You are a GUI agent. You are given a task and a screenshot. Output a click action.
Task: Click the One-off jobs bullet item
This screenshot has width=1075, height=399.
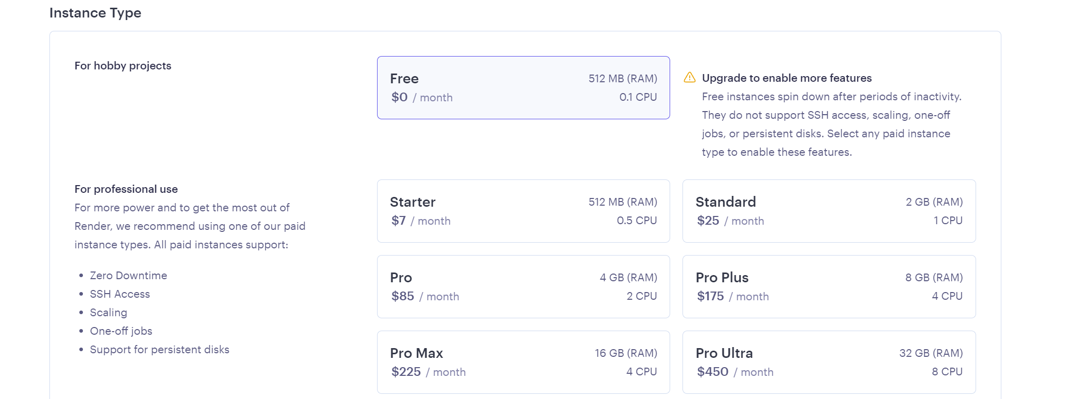point(121,331)
